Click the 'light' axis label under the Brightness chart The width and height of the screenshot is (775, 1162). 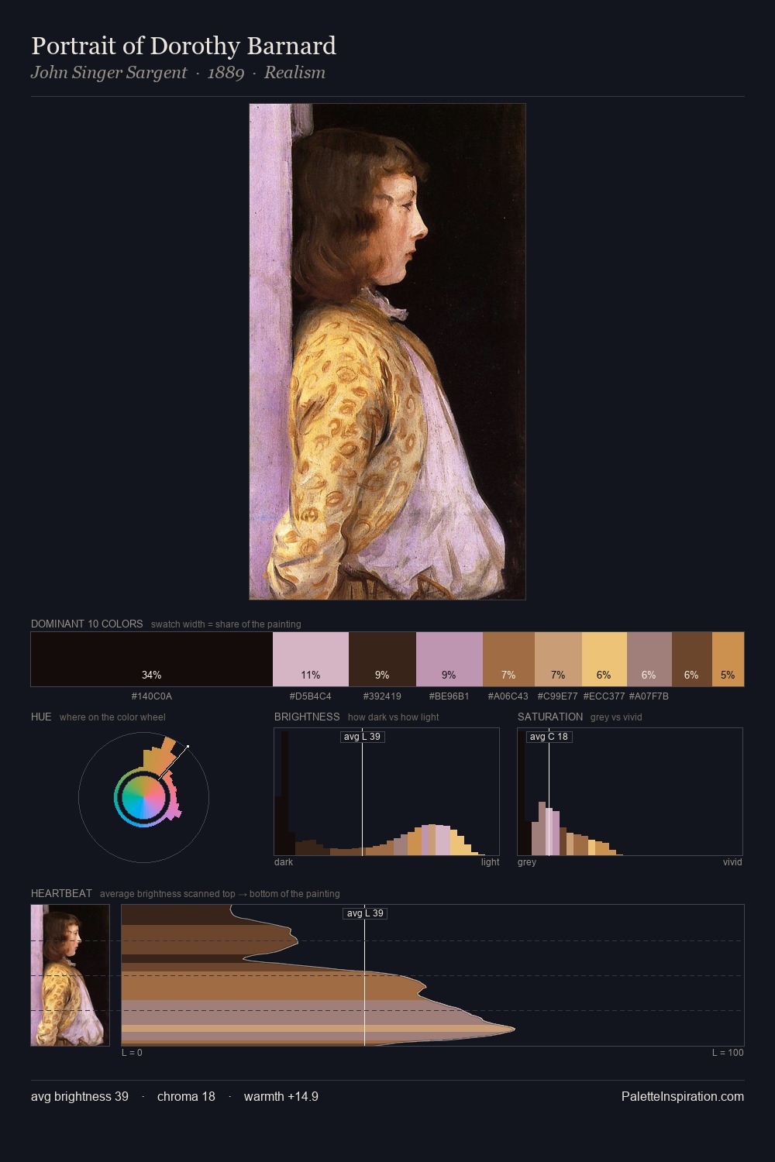click(491, 862)
